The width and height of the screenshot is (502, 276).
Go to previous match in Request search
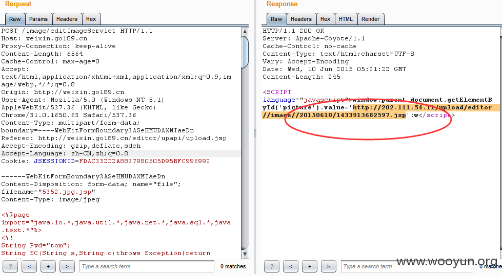point(29,266)
